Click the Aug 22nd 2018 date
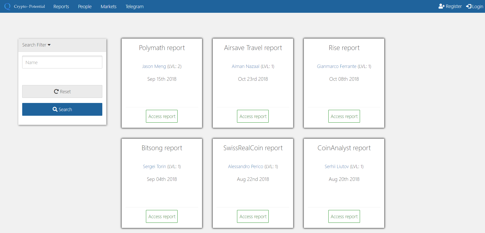Image resolution: width=485 pixels, height=233 pixels. 253,179
